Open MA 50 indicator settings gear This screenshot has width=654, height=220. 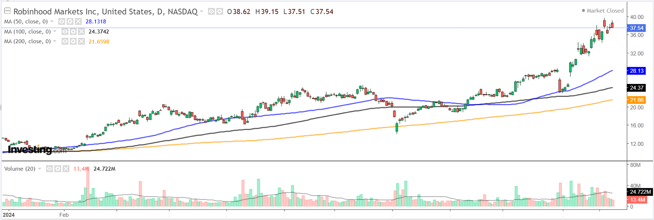(x=70, y=22)
